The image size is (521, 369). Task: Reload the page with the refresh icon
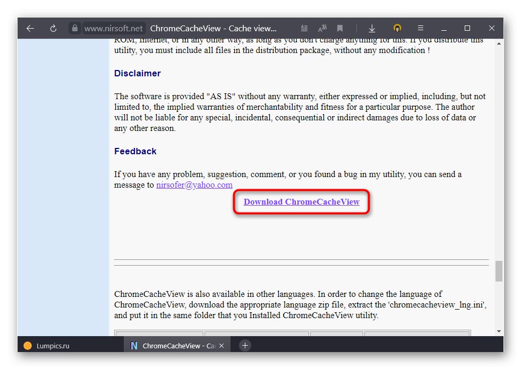[x=53, y=29]
